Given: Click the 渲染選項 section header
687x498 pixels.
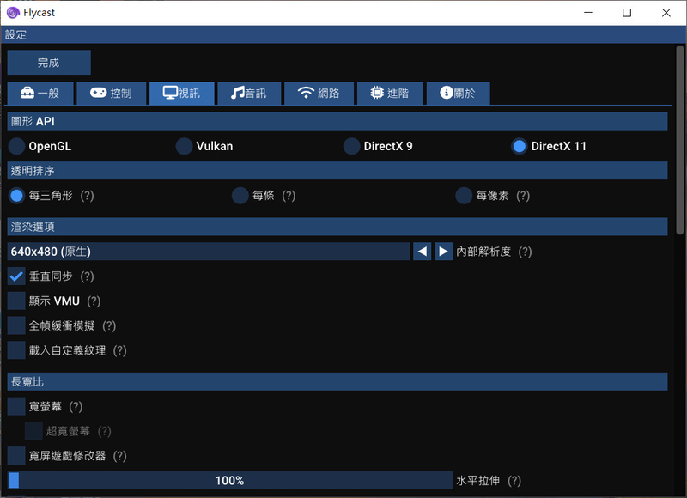Looking at the screenshot, I should click(337, 227).
